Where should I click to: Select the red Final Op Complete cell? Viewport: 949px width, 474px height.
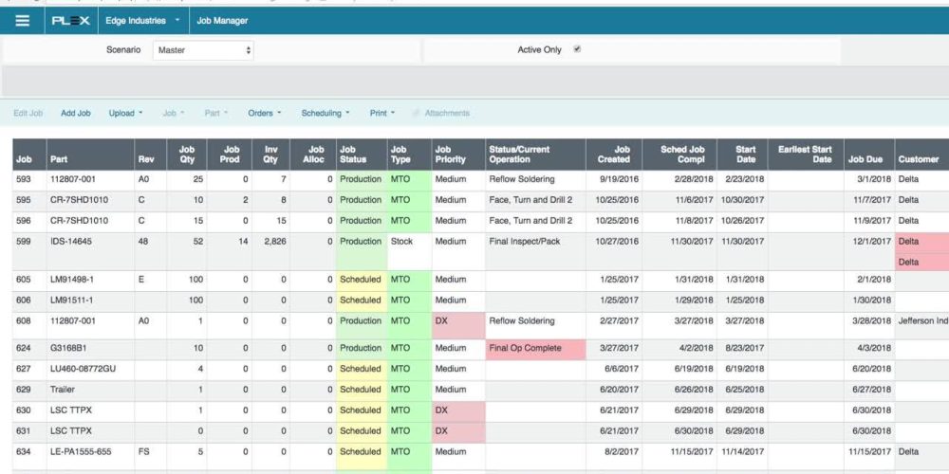point(530,348)
